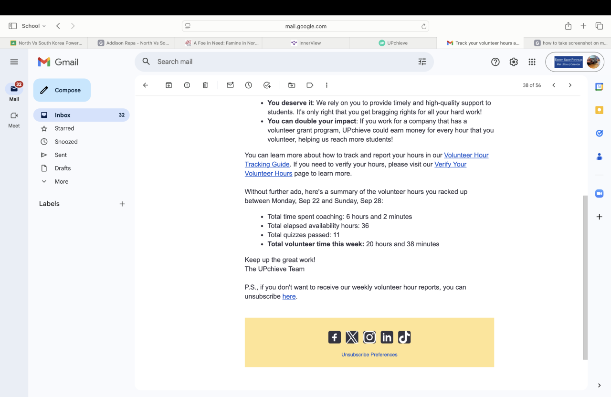Snooze this email with clock icon
611x397 pixels.
pyautogui.click(x=249, y=85)
